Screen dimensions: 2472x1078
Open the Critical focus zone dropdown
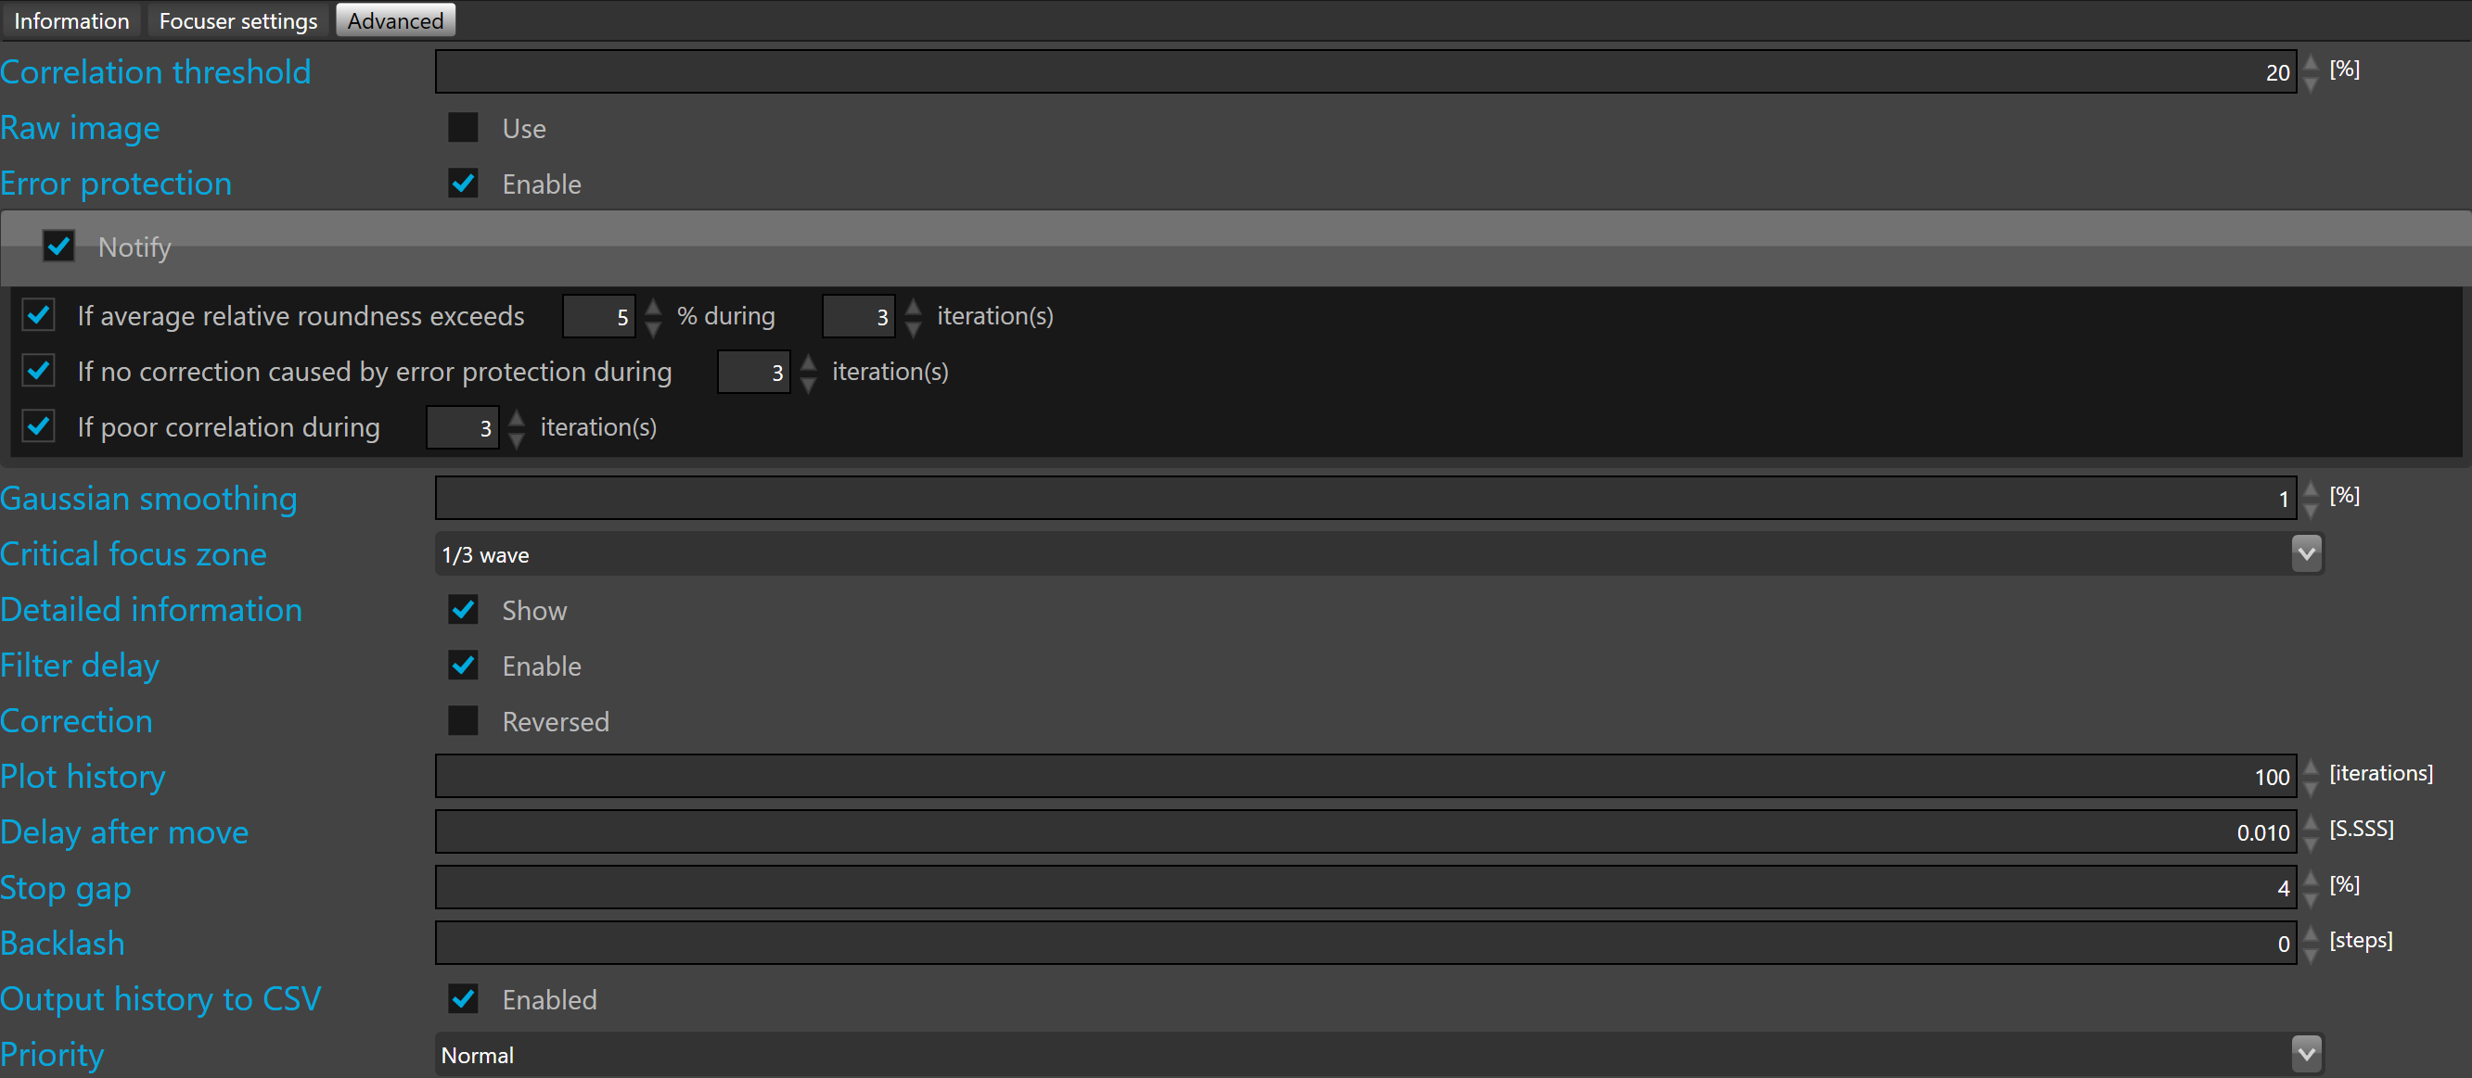pyautogui.click(x=2306, y=553)
